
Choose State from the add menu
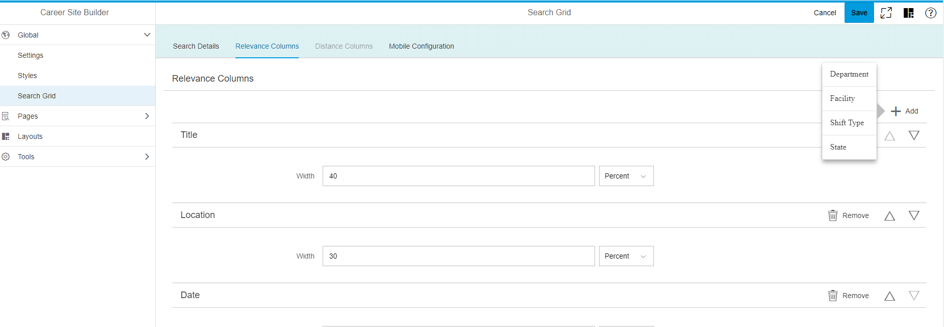pyautogui.click(x=849, y=147)
